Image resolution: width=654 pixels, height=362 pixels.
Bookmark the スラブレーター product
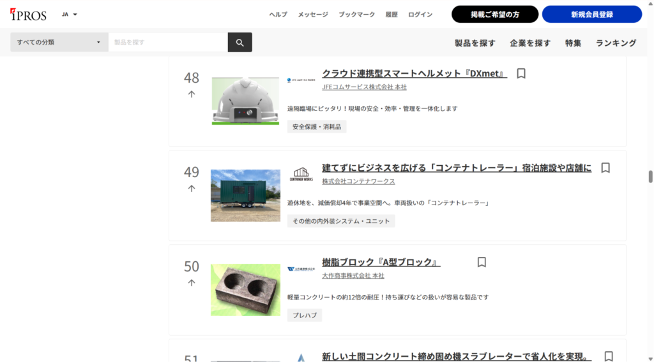[609, 356]
